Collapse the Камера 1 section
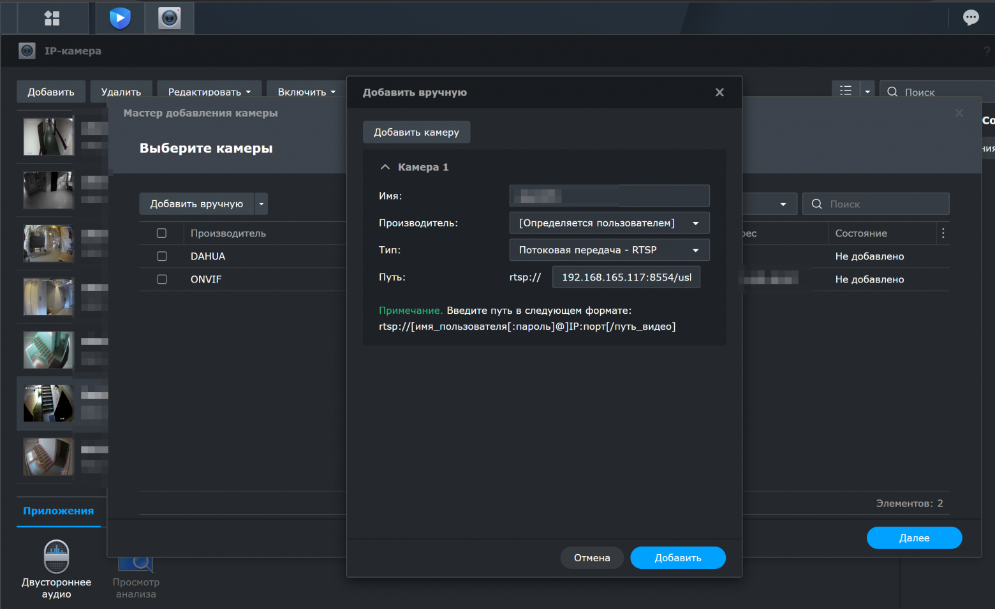 click(385, 167)
